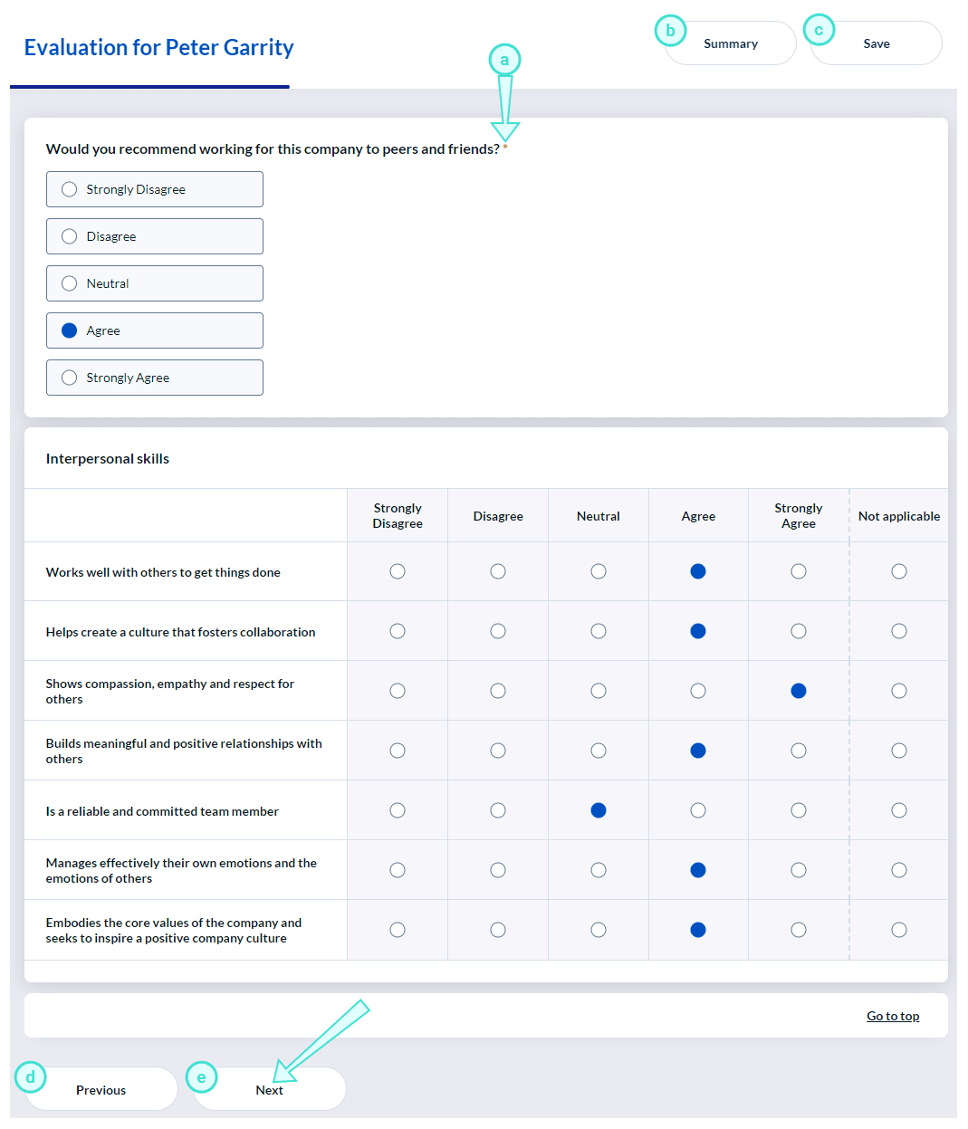968x1129 pixels.
Task: Rate 'Shows compassion, empathy' as Agree
Action: (697, 691)
